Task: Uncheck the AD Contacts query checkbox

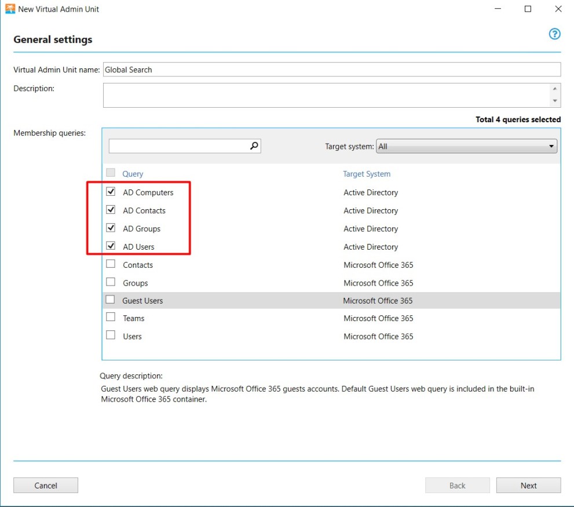Action: pos(111,210)
